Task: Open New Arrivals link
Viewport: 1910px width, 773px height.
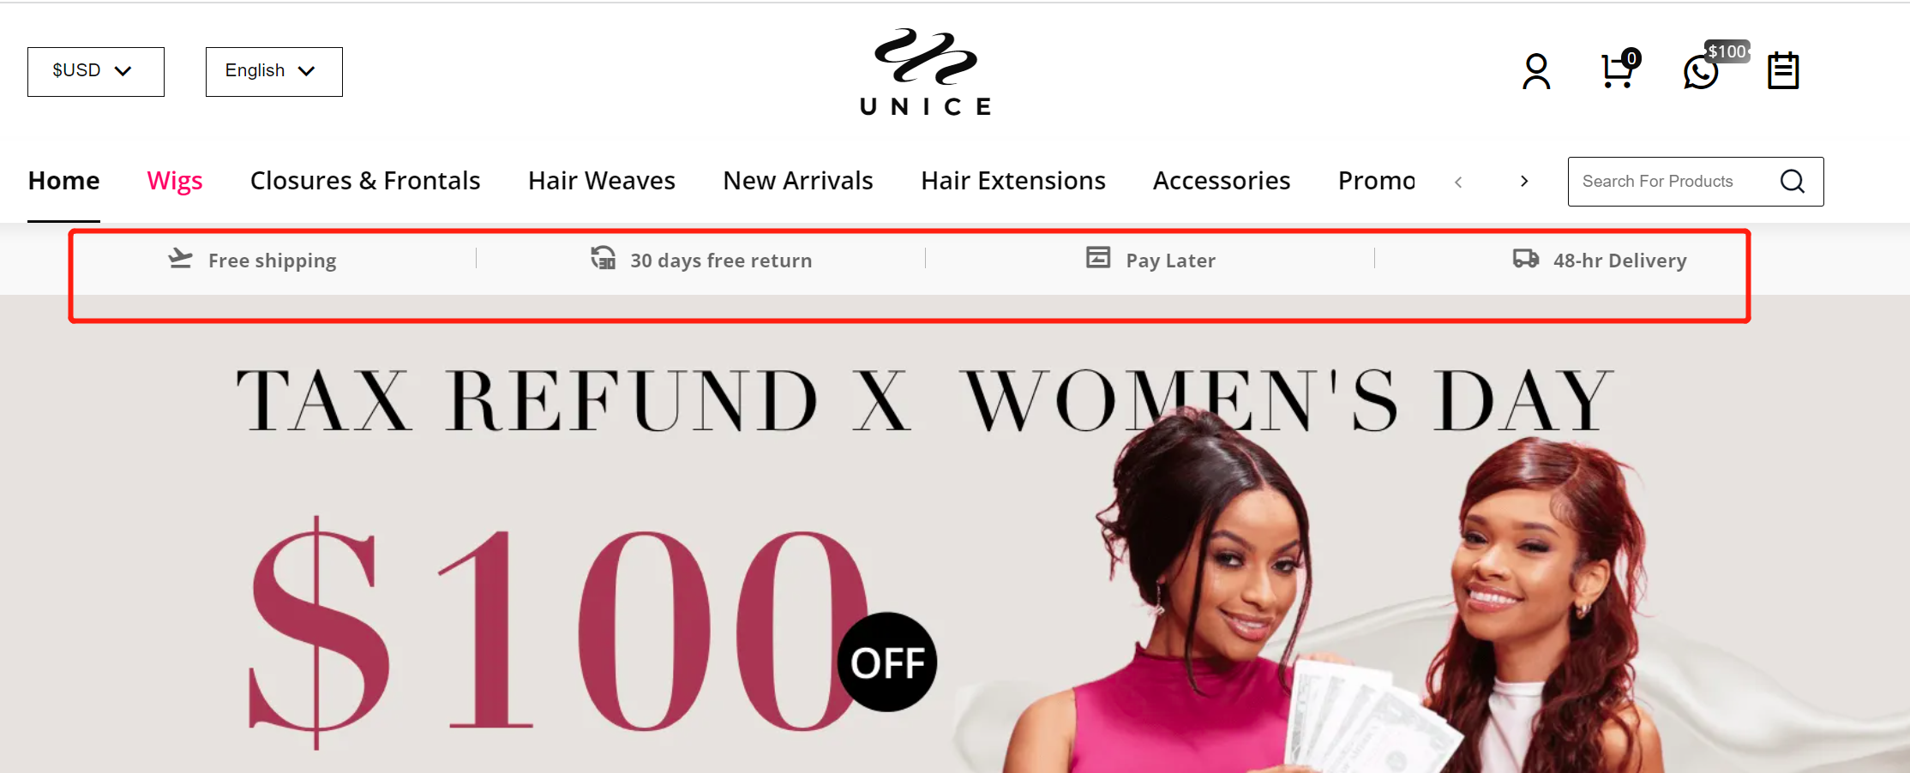Action: click(x=798, y=181)
